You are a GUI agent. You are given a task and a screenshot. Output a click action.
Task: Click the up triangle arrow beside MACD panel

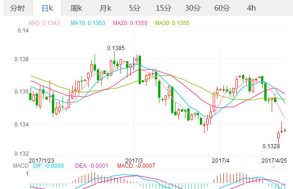pos(274,166)
